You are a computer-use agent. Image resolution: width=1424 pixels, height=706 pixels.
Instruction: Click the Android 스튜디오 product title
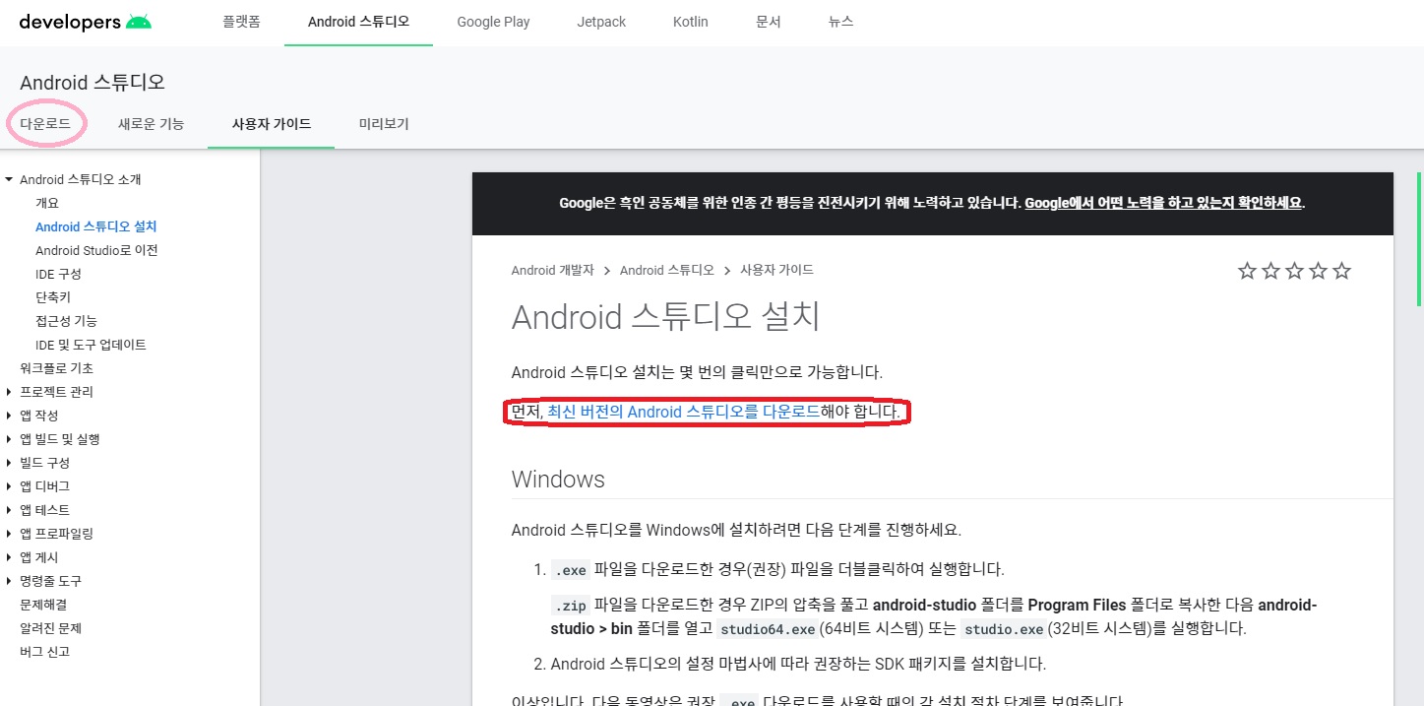93,81
